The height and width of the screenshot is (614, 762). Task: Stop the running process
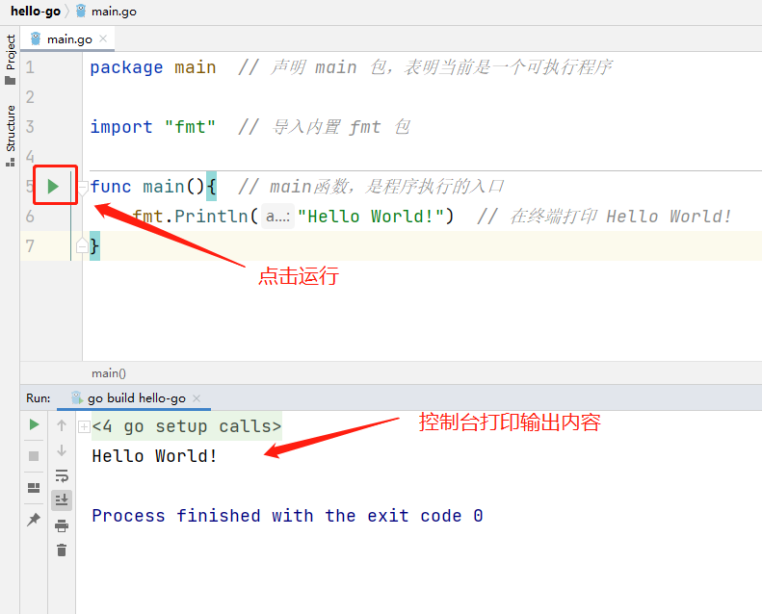click(34, 456)
